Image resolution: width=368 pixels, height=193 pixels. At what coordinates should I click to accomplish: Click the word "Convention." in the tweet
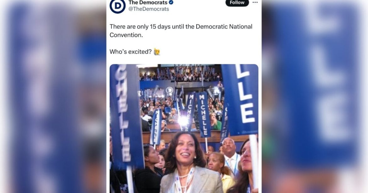[126, 35]
